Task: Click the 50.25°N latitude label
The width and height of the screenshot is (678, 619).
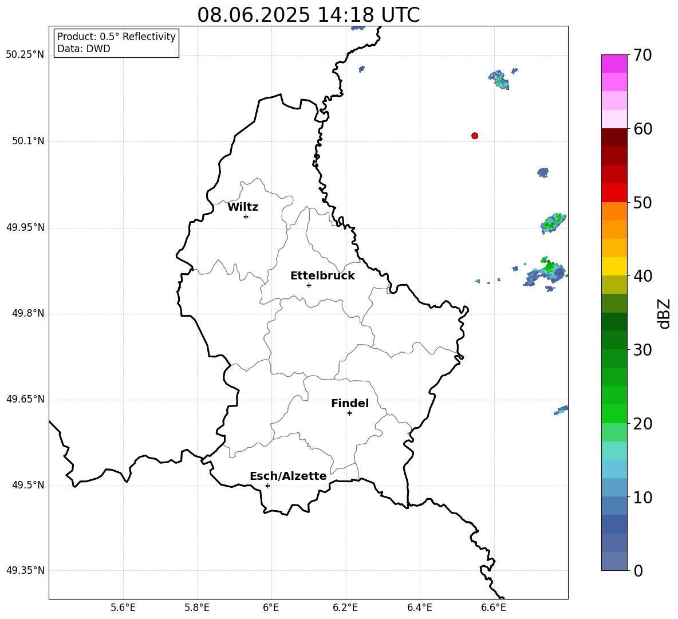Action: (x=25, y=55)
